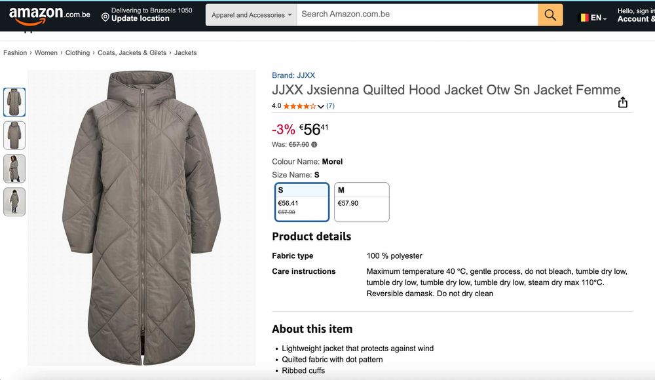The width and height of the screenshot is (655, 380).
Task: Go to Women breadcrumb
Action: 46,53
